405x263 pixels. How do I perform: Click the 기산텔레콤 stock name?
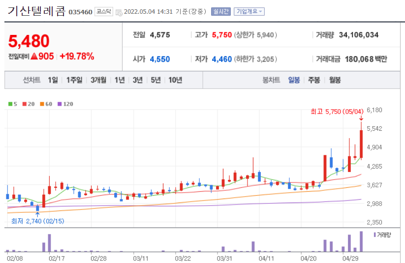click(x=37, y=11)
